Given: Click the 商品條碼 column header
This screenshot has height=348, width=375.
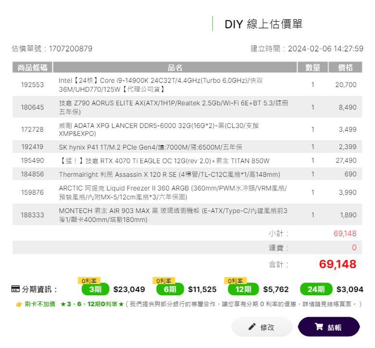Looking at the screenshot, I should (32, 67).
